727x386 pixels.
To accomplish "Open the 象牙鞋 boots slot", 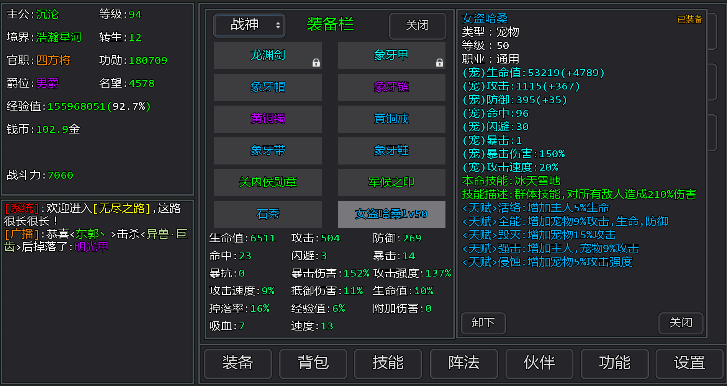I will pos(391,151).
